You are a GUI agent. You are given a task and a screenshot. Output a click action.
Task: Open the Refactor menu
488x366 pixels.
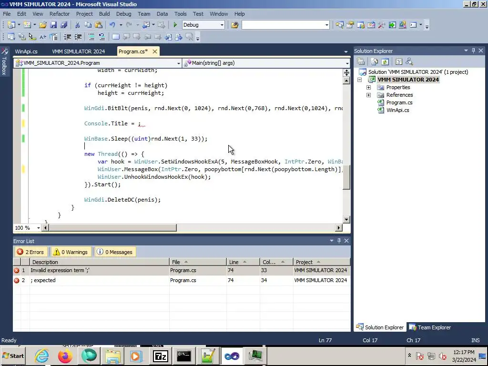coord(60,14)
